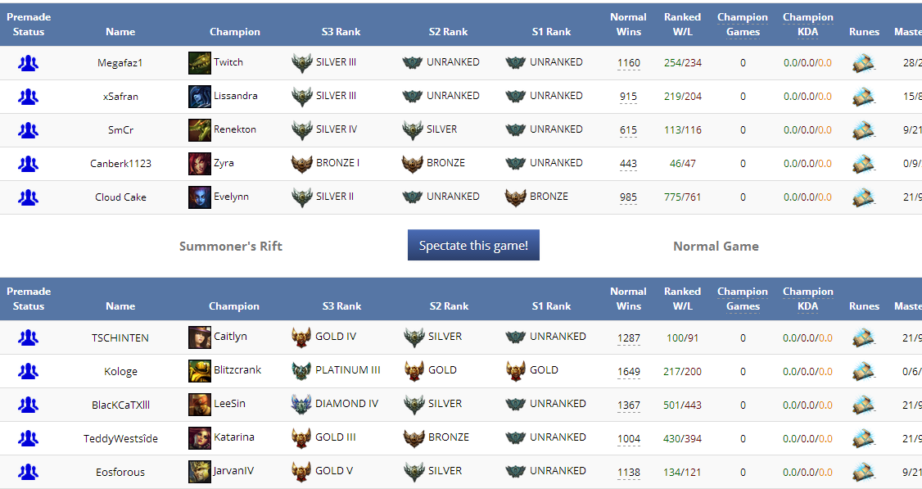Click the Twitch champion portrait

[199, 63]
